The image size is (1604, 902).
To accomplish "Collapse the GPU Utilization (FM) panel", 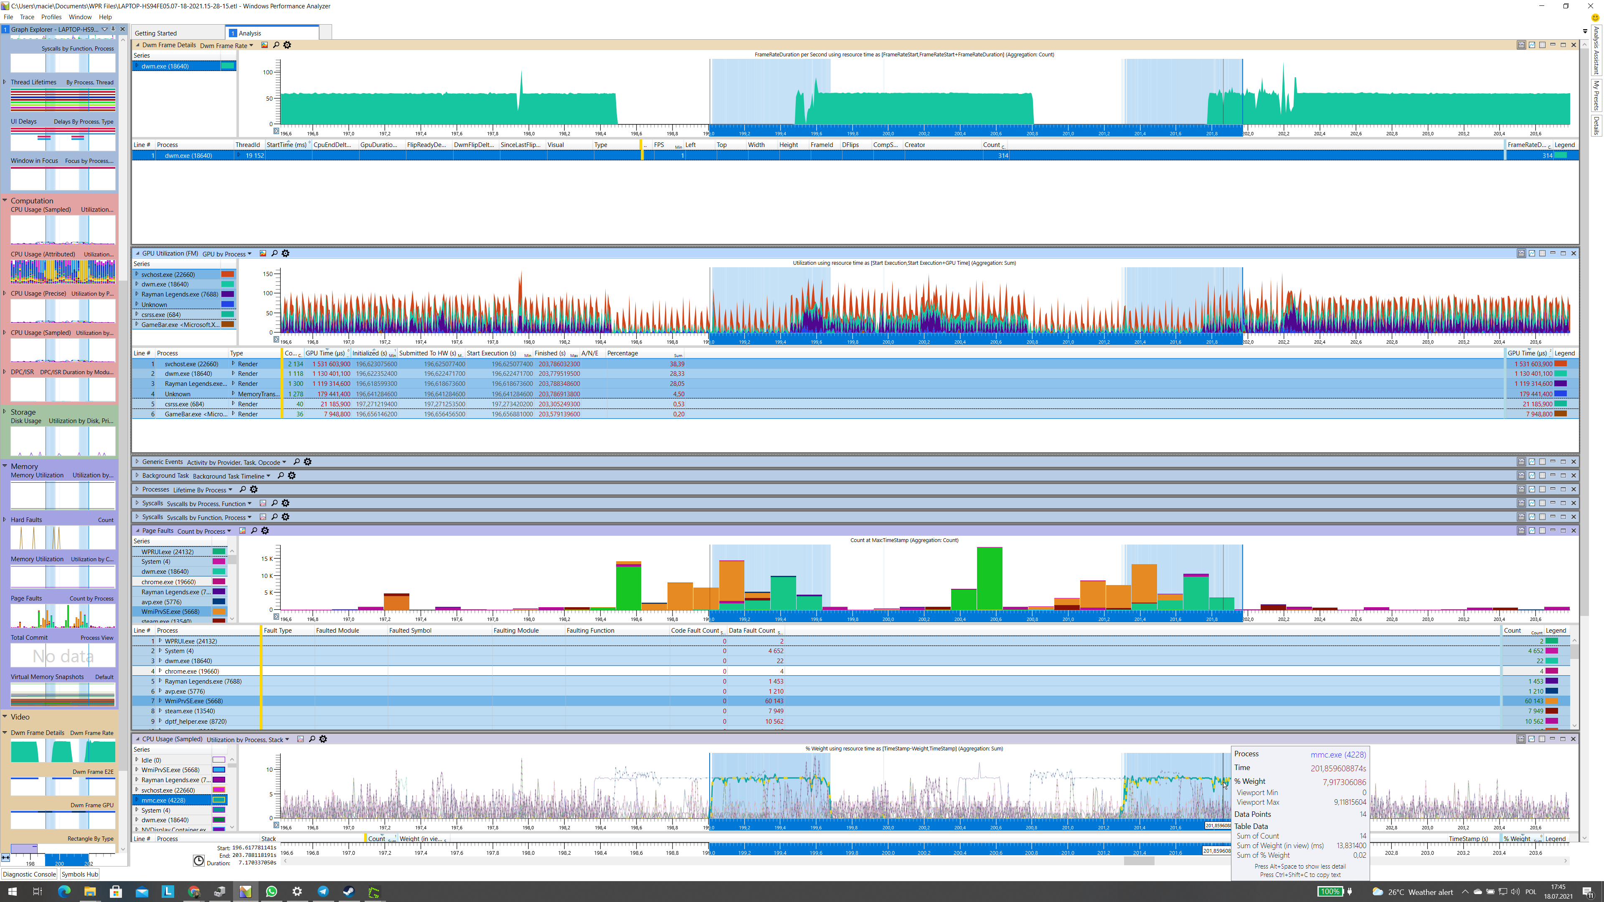I will (x=137, y=253).
